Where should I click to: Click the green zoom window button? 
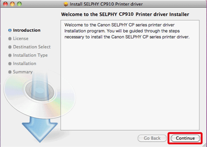coord(19,4)
